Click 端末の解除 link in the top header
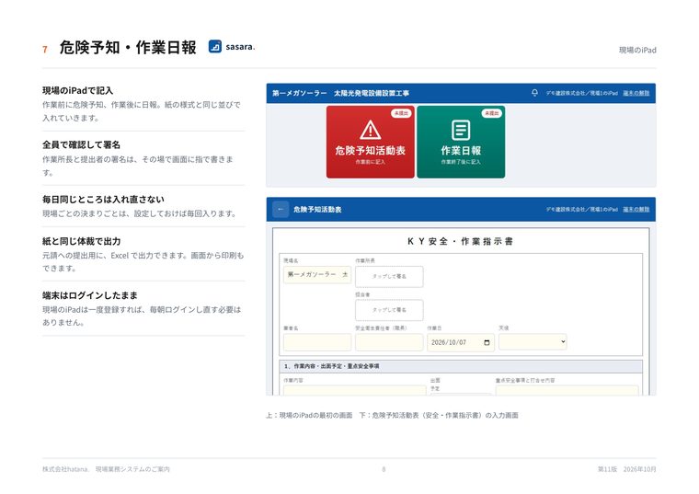Image resolution: width=699 pixels, height=494 pixels. tap(636, 93)
